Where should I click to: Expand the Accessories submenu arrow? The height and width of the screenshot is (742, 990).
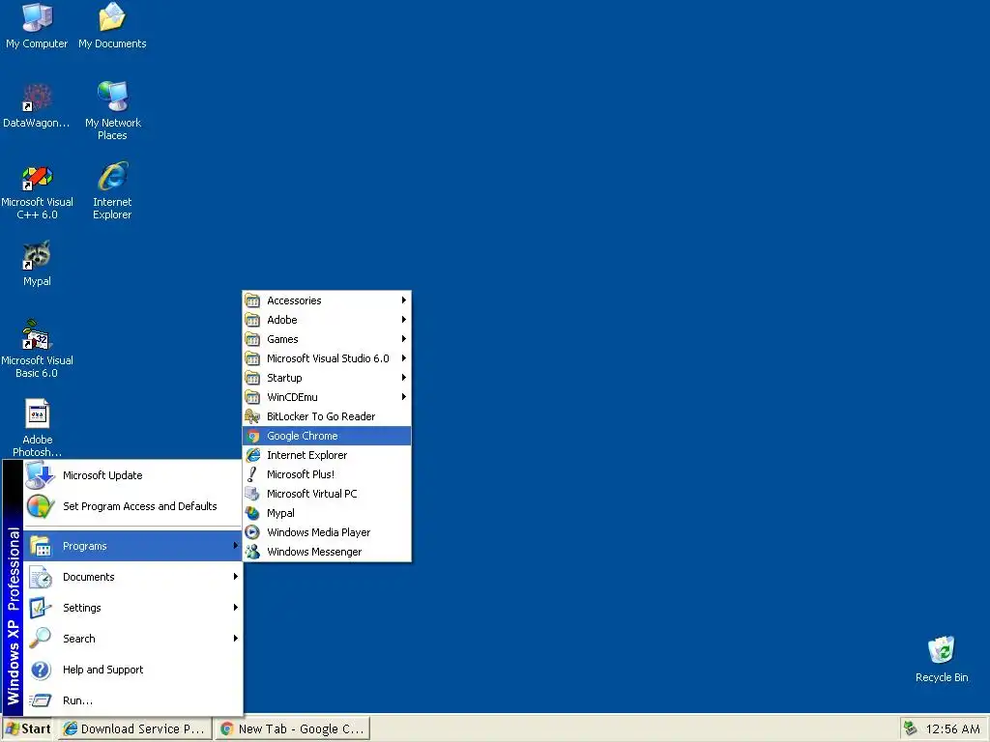click(x=403, y=300)
